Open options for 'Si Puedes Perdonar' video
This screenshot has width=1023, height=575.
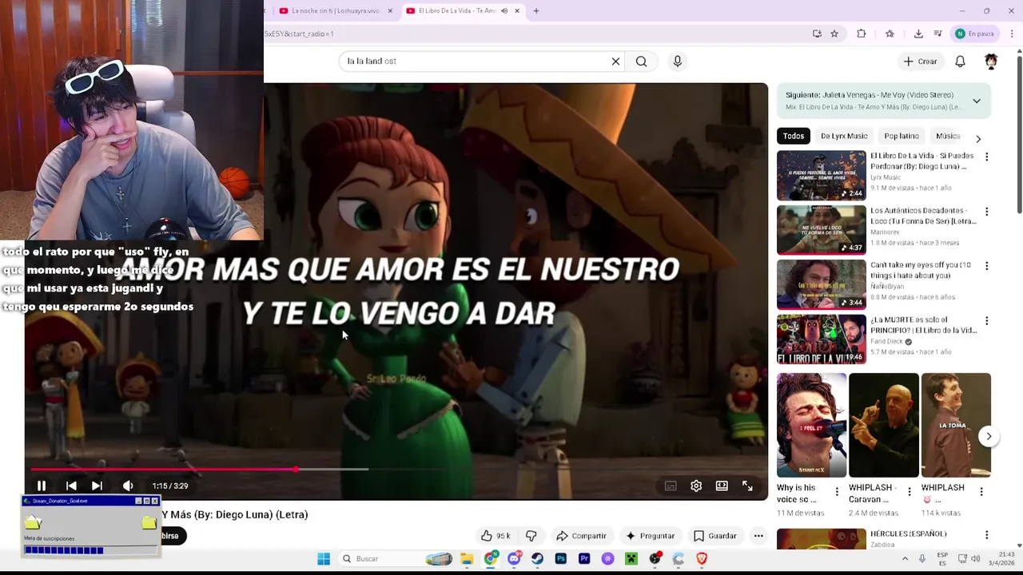pyautogui.click(x=986, y=157)
